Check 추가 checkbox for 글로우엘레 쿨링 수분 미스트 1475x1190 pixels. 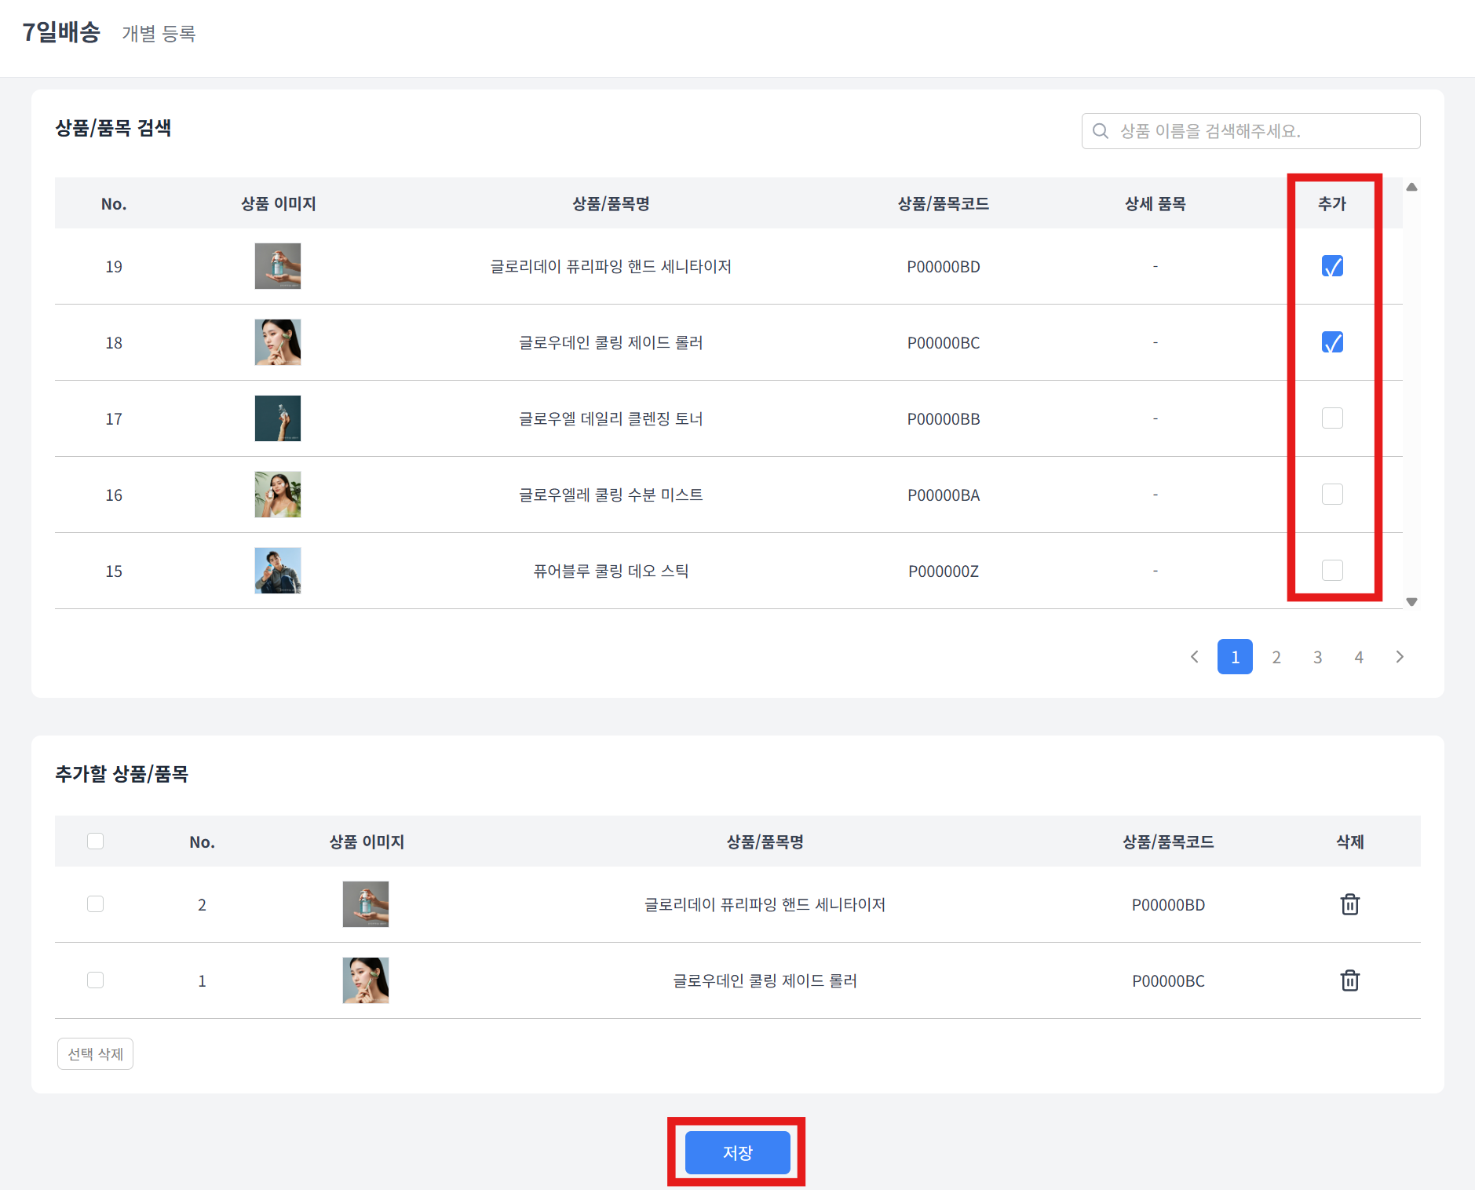tap(1332, 495)
